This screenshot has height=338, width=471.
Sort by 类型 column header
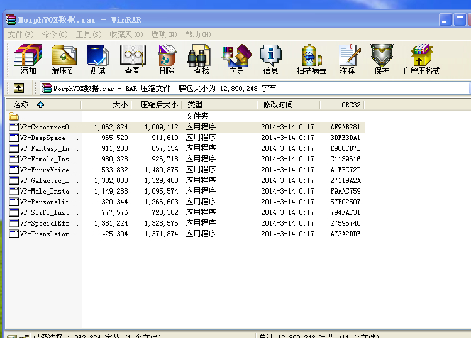coord(219,105)
